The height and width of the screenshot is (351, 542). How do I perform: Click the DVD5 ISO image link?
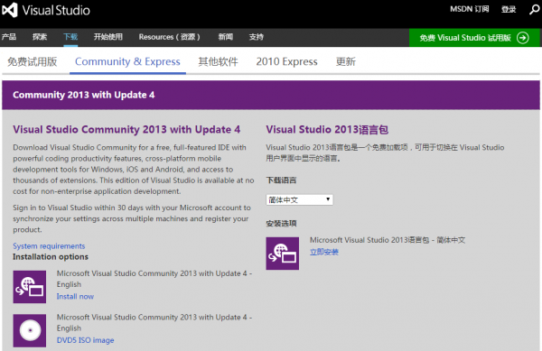pos(86,340)
